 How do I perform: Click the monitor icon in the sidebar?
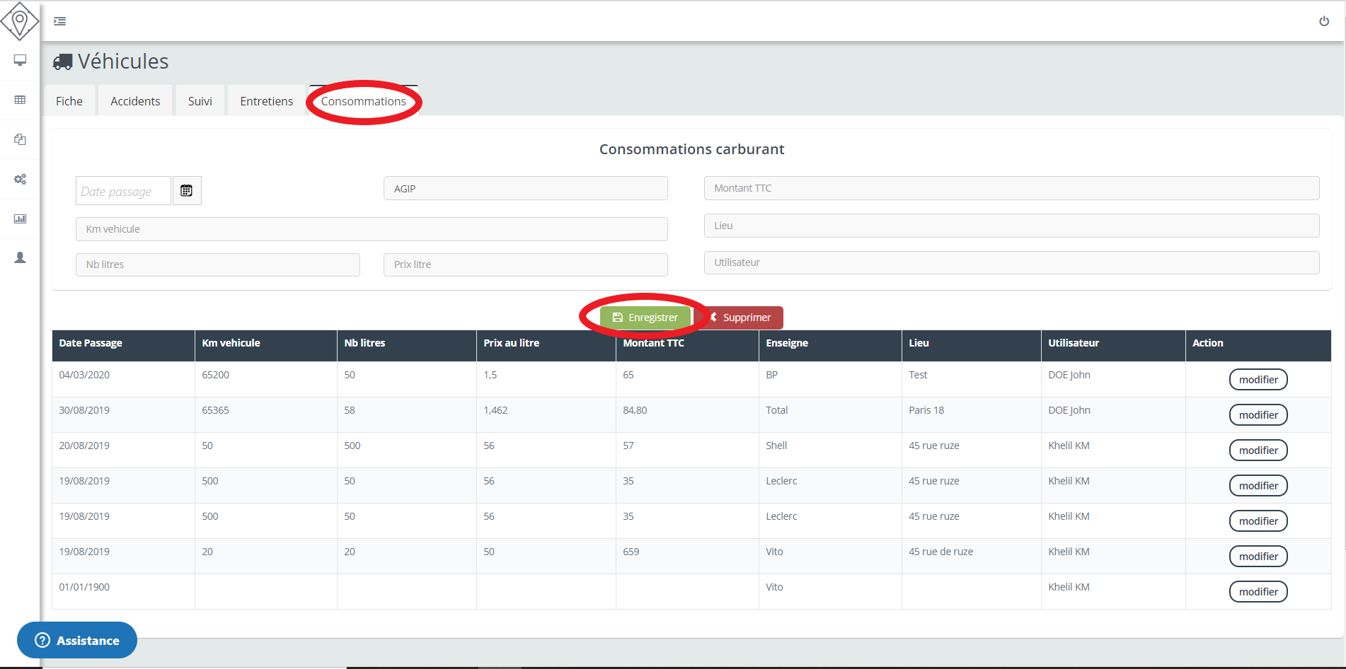point(20,60)
